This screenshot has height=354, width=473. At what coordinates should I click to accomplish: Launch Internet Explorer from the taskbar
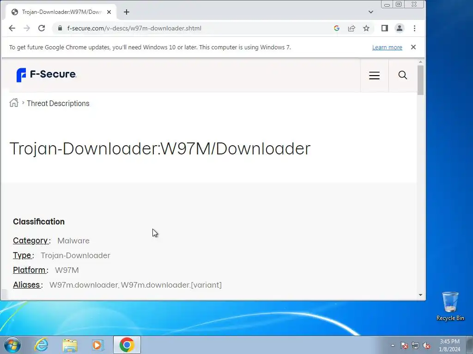[41, 345]
